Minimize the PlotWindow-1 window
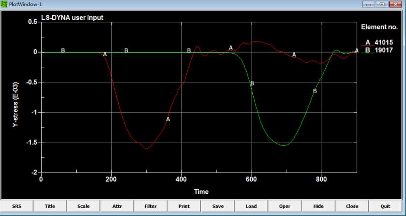The image size is (406, 216). (369, 4)
